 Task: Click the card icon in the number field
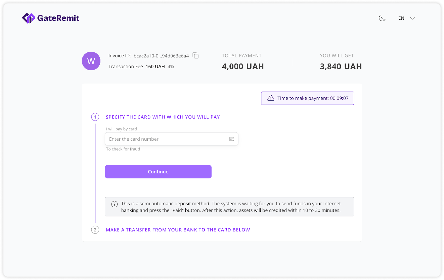(231, 139)
